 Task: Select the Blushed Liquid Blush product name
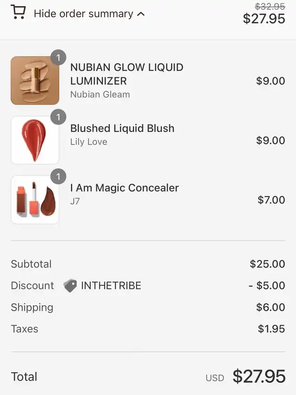(x=122, y=128)
